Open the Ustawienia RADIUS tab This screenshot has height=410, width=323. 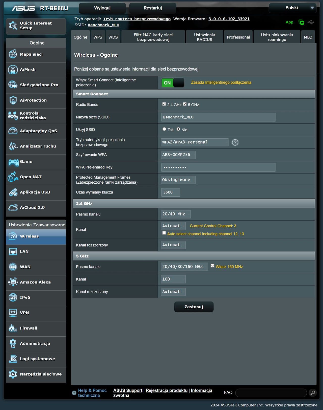click(205, 37)
